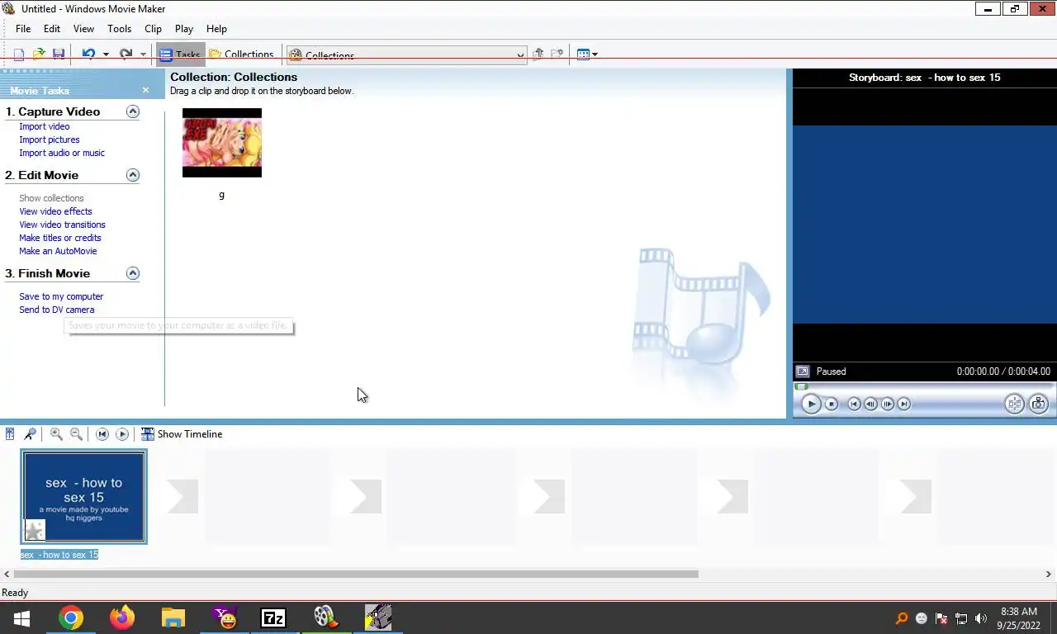The width and height of the screenshot is (1057, 634).
Task: Click the Narrate Timeline microphone icon
Action: [x=30, y=434]
